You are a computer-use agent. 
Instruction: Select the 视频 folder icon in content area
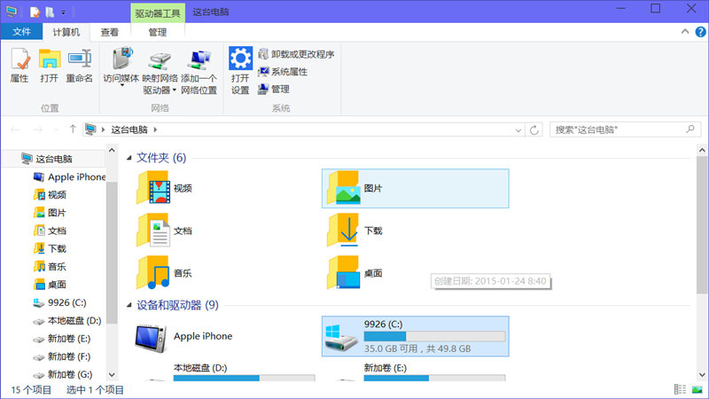click(153, 187)
